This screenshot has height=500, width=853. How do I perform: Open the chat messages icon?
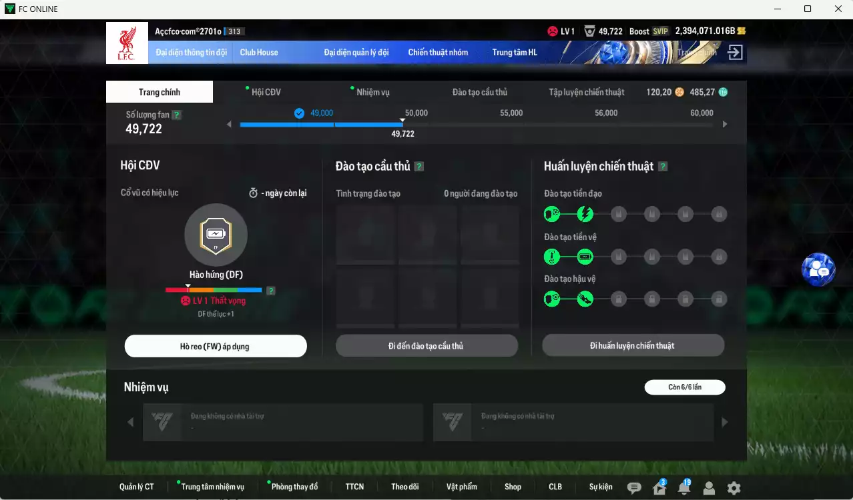point(634,488)
